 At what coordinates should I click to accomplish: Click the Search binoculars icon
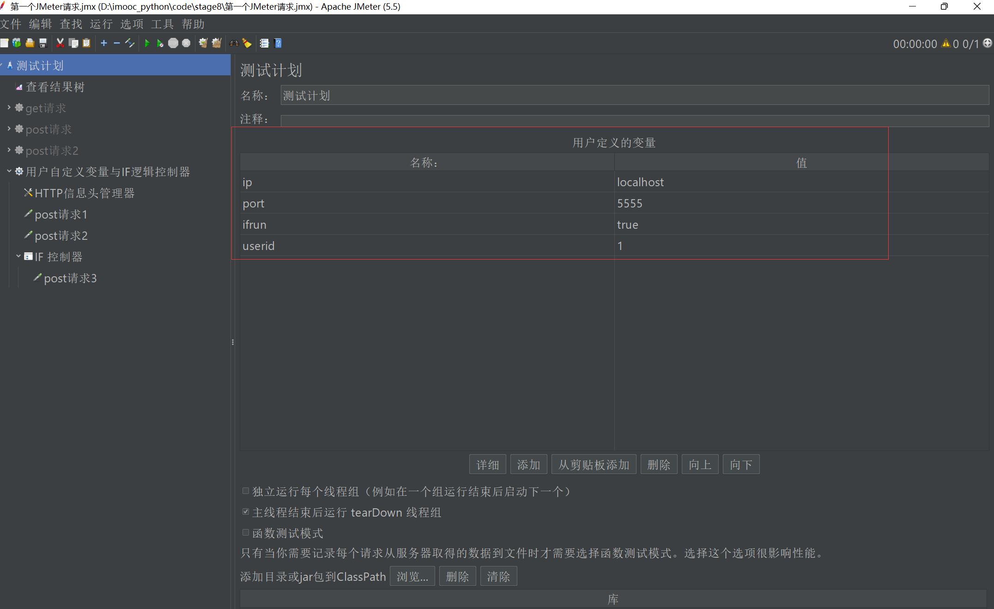point(234,43)
